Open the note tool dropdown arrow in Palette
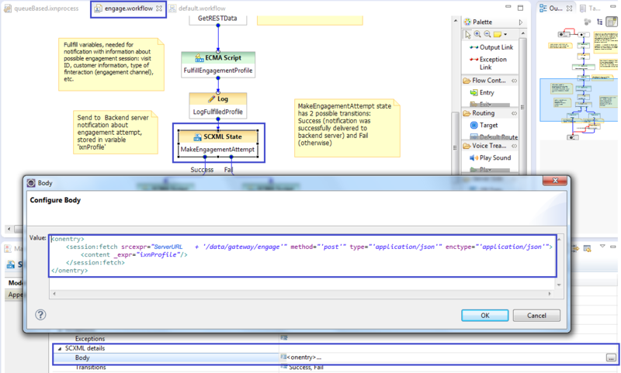 point(506,34)
